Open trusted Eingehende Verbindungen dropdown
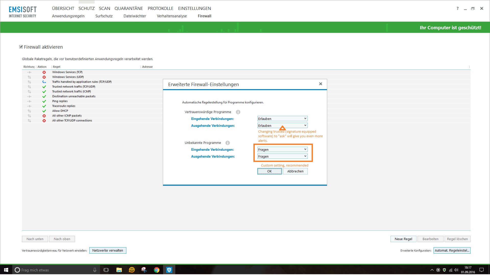This screenshot has width=490, height=275. pyautogui.click(x=282, y=119)
